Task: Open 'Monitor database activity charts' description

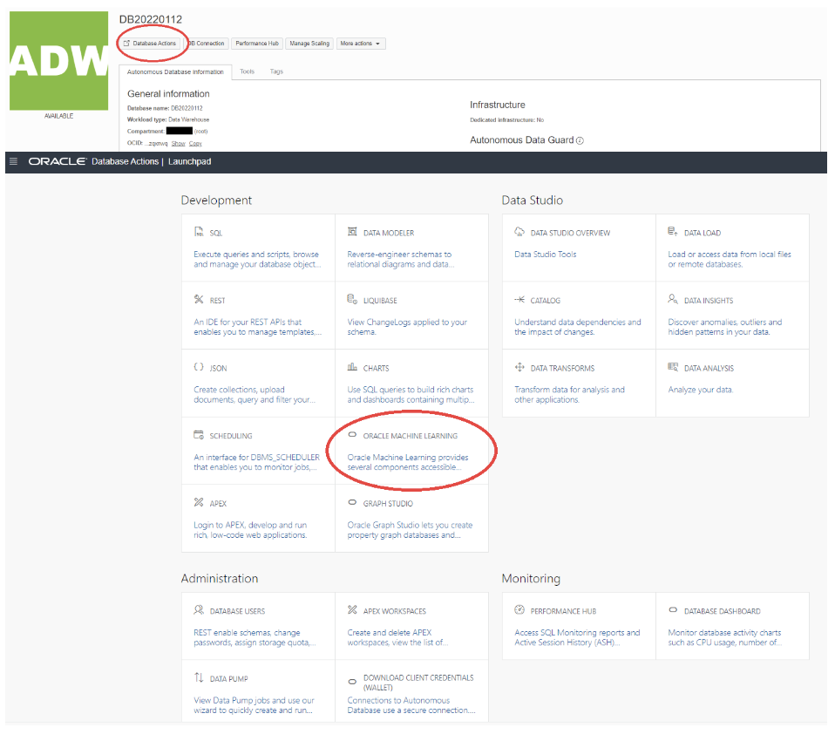Action: point(725,637)
